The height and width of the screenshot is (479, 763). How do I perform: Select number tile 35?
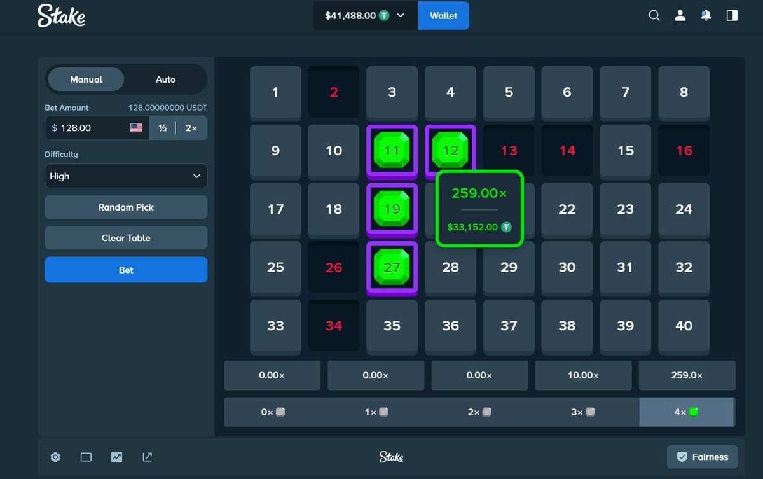pyautogui.click(x=392, y=326)
